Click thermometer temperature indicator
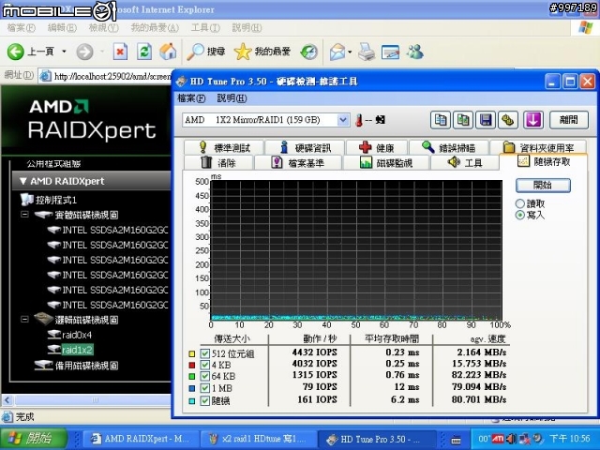600x450 pixels. point(359,120)
